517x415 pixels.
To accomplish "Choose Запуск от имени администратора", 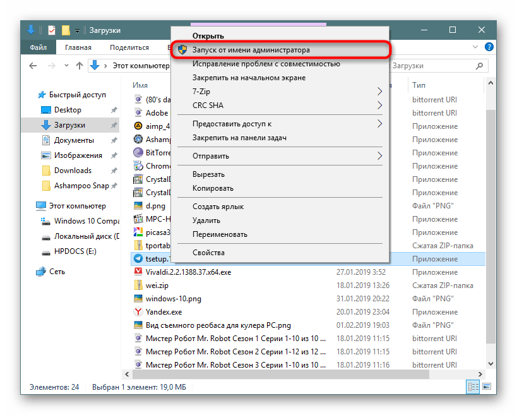I will point(251,49).
